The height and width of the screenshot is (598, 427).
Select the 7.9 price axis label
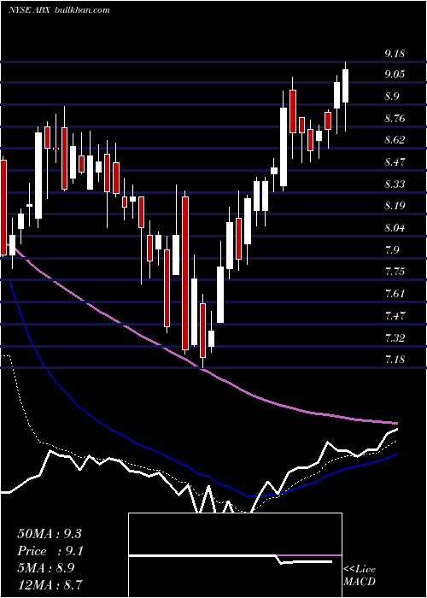(x=392, y=250)
